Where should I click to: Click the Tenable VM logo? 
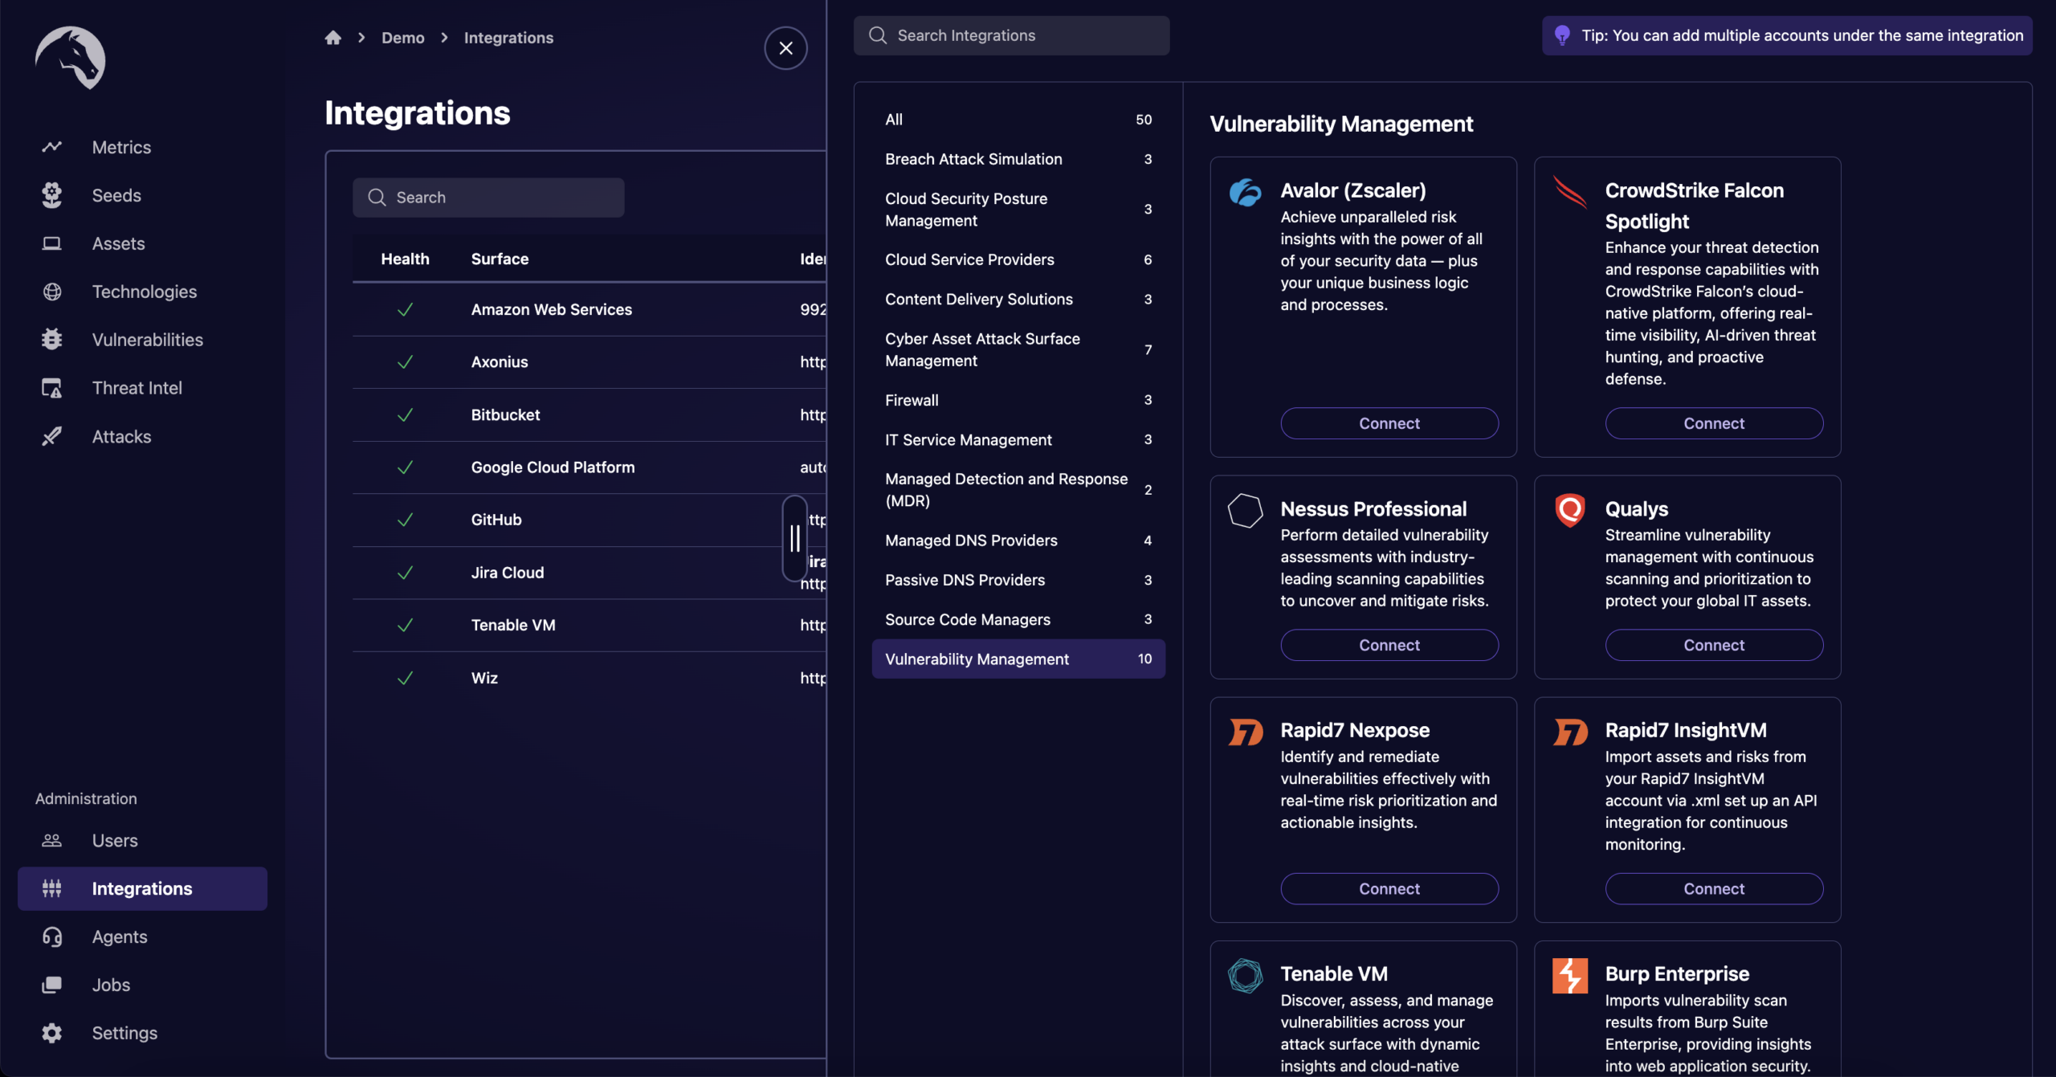1246,976
